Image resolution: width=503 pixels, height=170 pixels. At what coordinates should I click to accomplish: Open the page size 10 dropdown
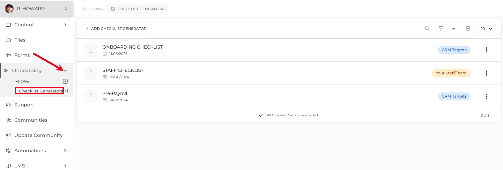[486, 29]
